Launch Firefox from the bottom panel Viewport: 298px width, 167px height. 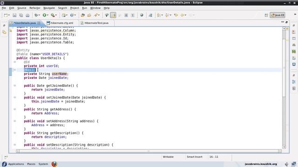54,164
